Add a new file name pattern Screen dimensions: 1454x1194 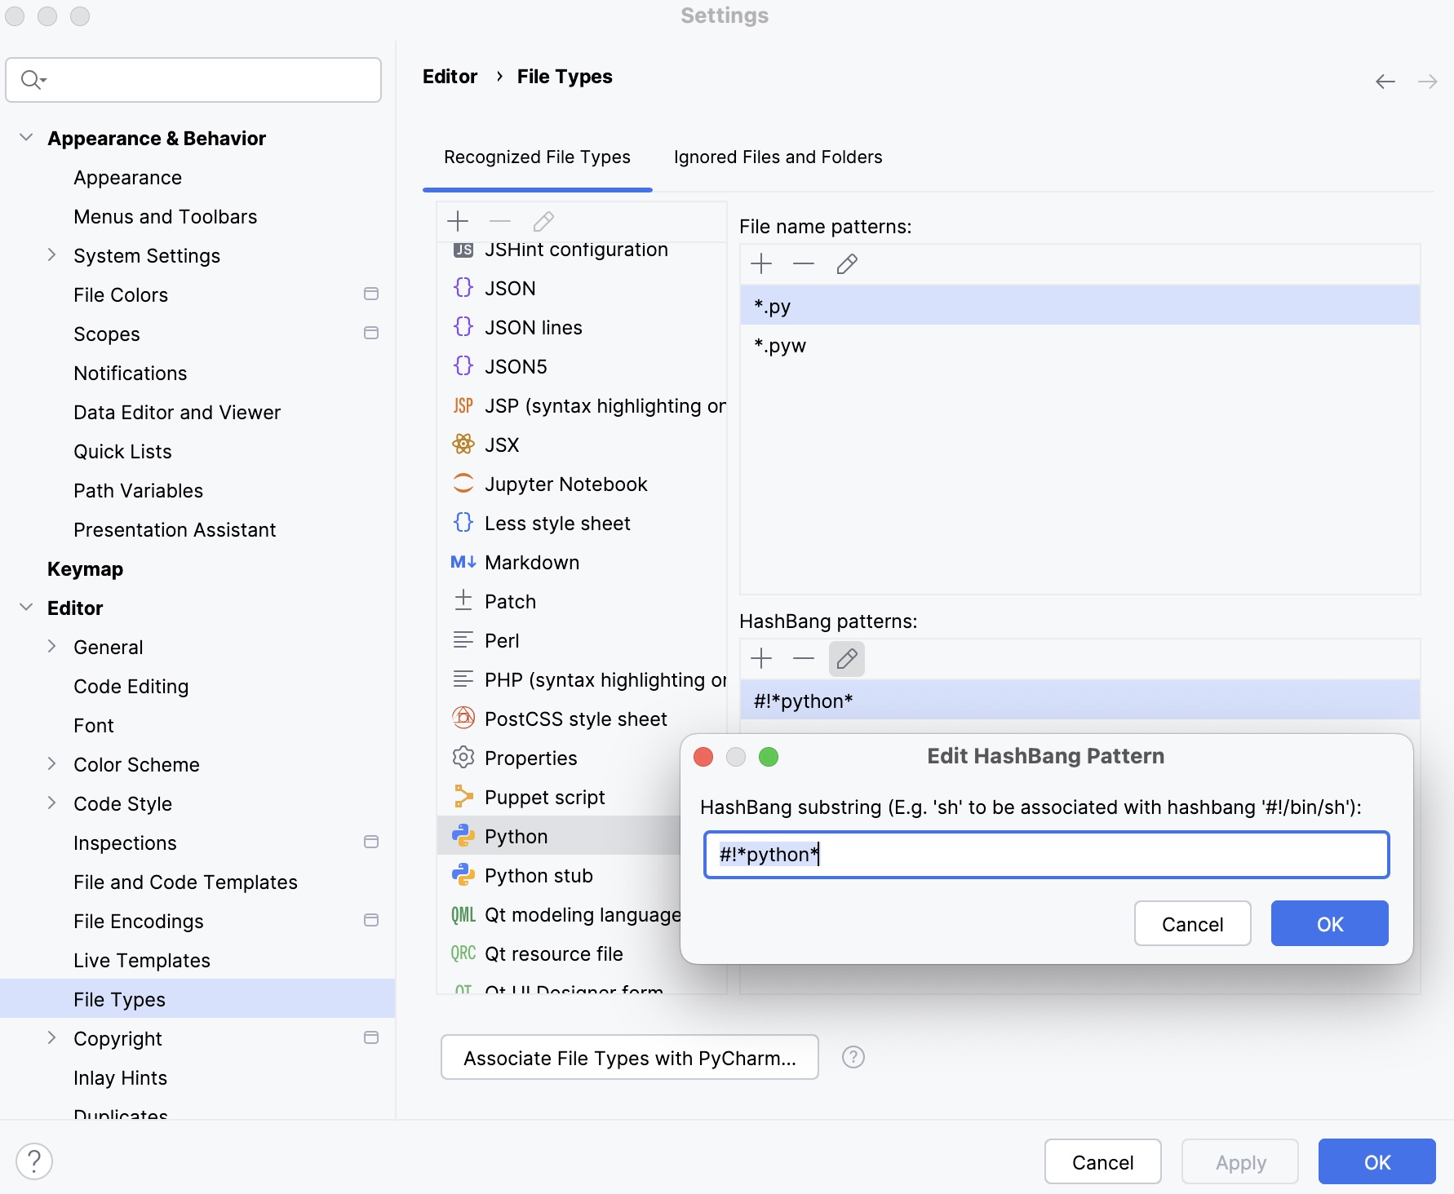click(x=761, y=263)
